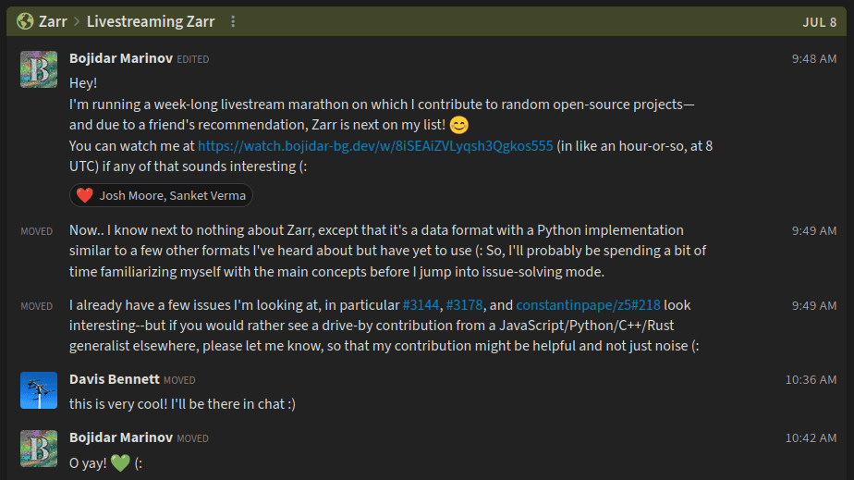
Task: Open Davis Bennett's avatar
Action: tap(39, 390)
